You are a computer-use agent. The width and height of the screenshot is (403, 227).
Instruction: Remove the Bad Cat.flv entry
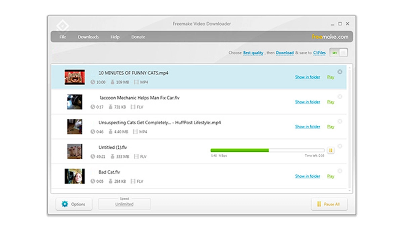(340, 171)
